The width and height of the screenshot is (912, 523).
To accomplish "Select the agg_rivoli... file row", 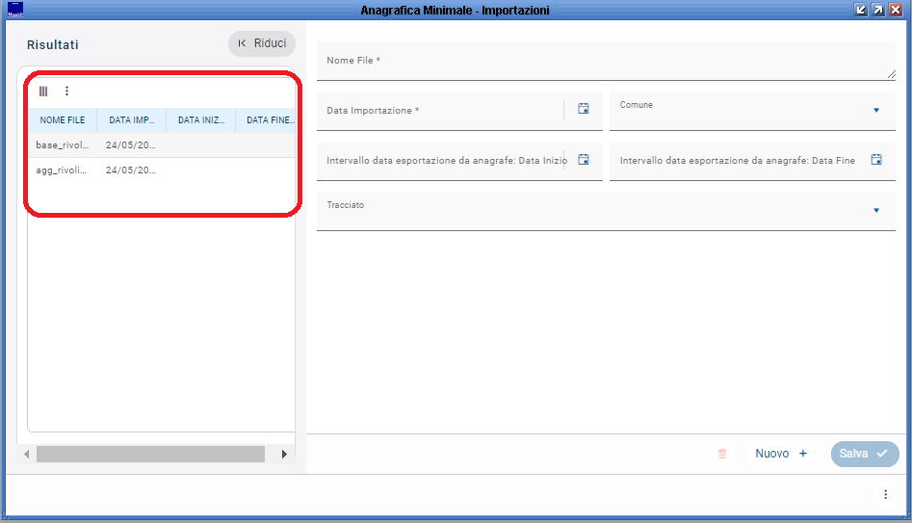I will click(x=162, y=170).
